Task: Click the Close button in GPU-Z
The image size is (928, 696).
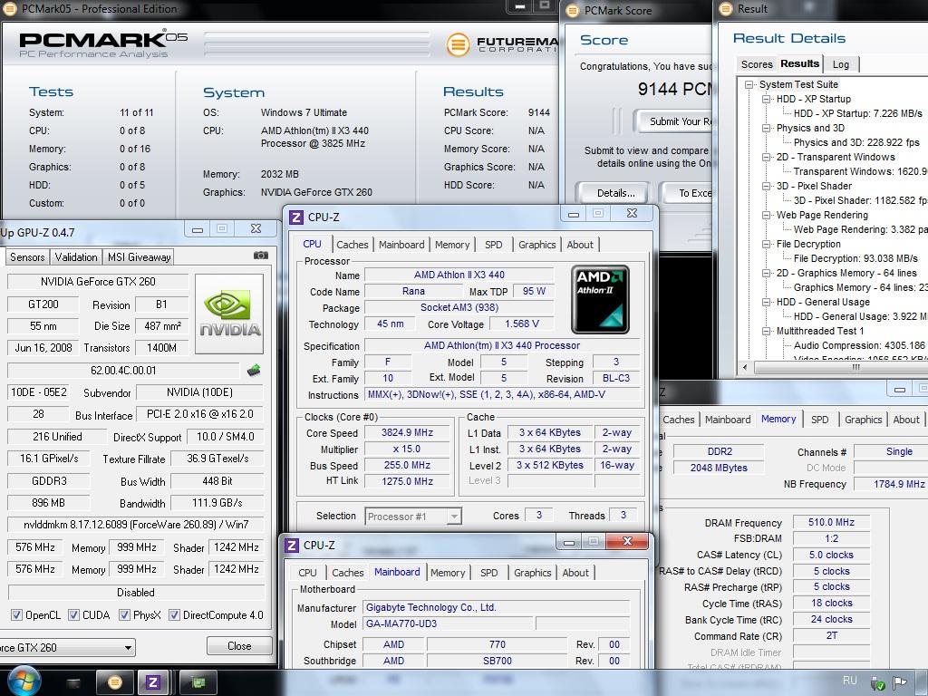Action: point(239,645)
